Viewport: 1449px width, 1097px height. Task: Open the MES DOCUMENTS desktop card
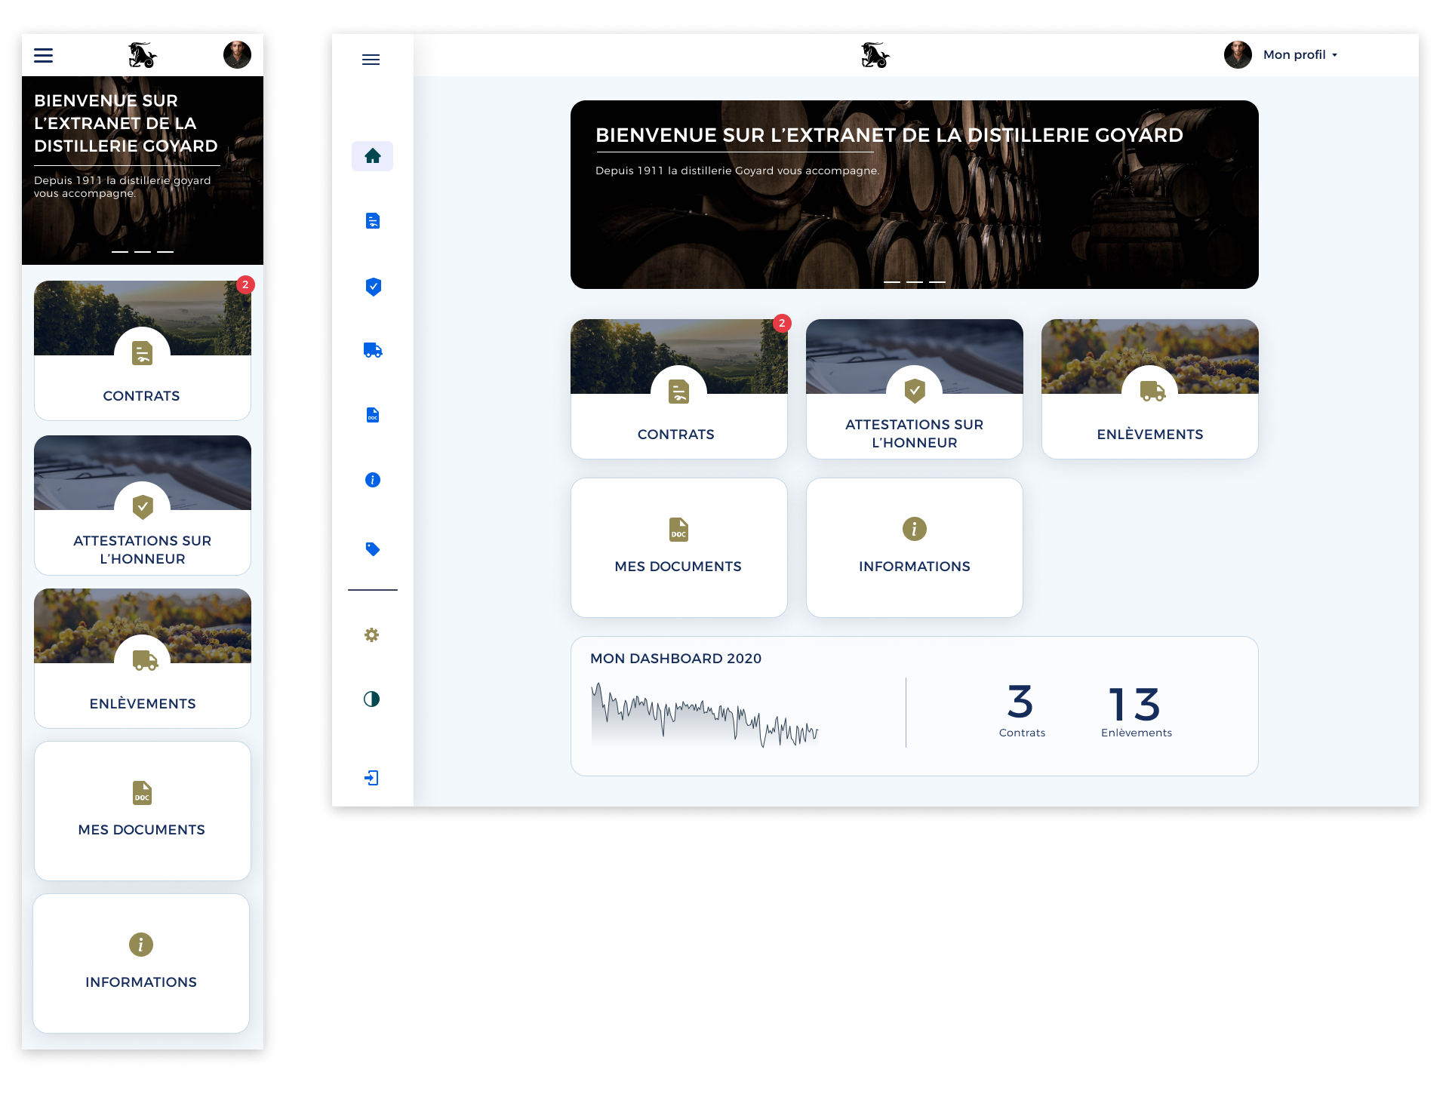[x=678, y=548]
